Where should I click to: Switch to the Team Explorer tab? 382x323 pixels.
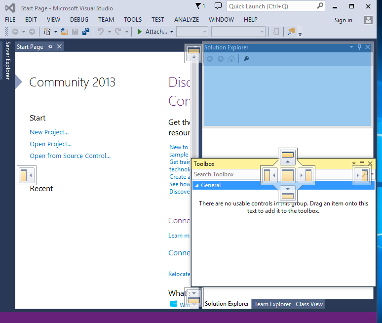[272, 304]
